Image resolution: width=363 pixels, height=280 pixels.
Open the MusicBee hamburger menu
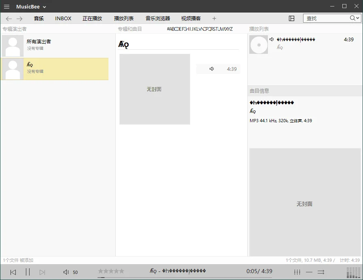[6, 6]
